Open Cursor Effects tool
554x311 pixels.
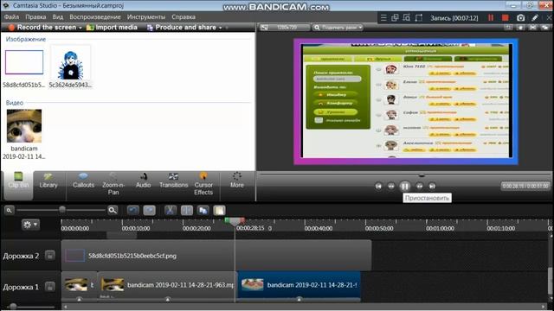(203, 184)
